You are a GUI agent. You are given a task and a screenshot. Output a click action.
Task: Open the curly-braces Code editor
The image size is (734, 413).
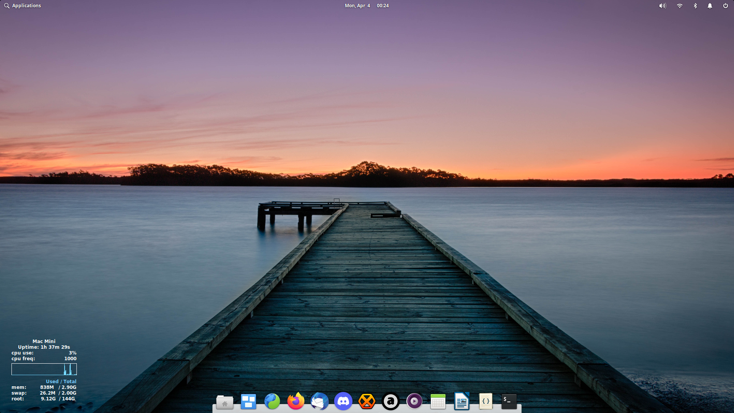(486, 402)
